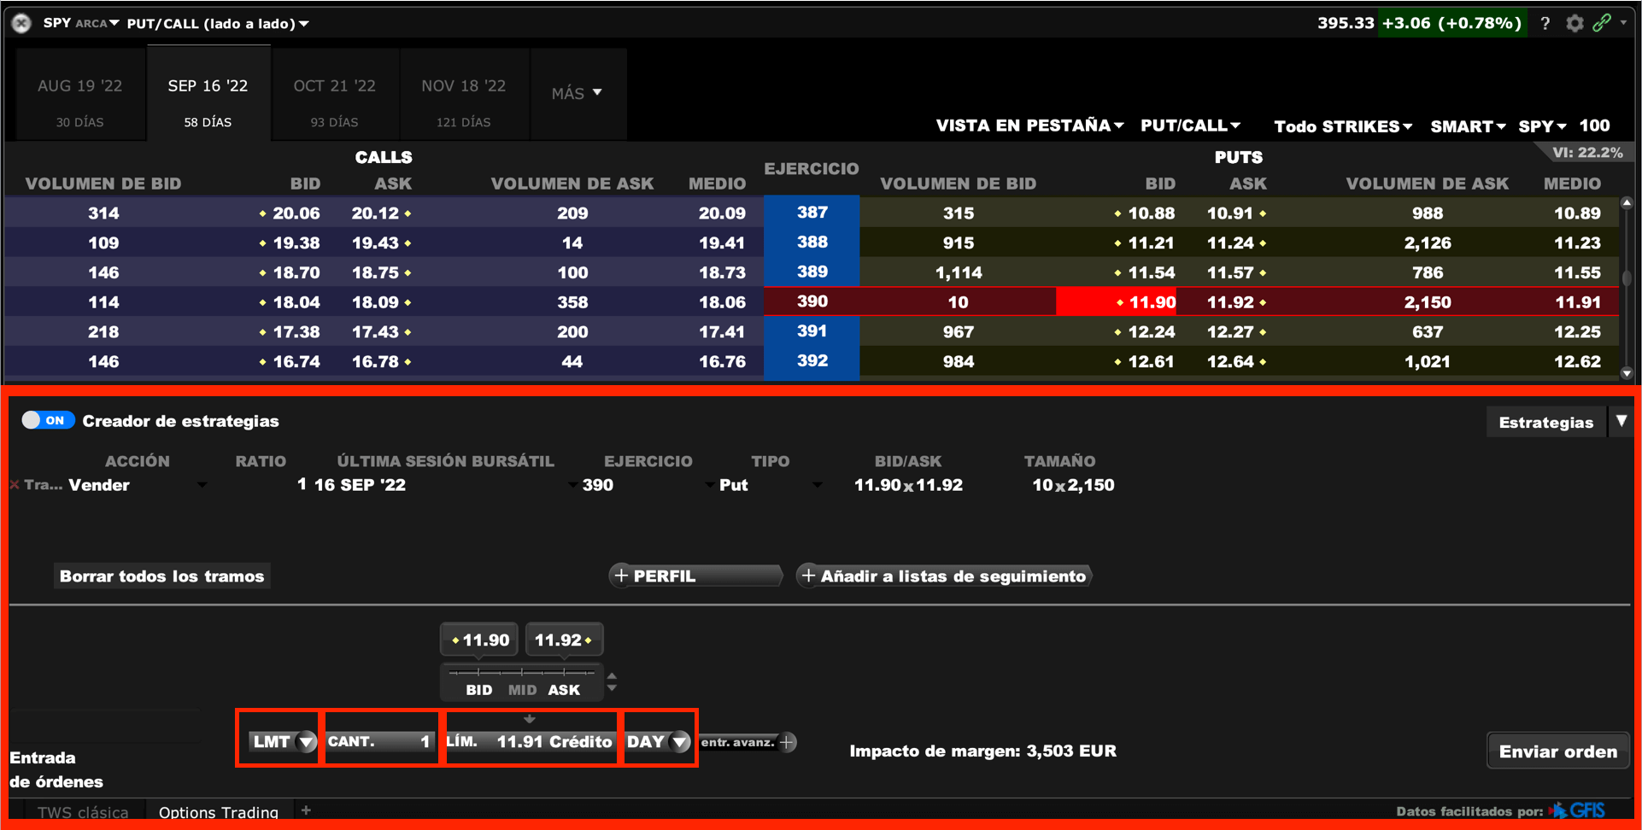
Task: Click the VI: 22.2% label
Action: click(1587, 153)
